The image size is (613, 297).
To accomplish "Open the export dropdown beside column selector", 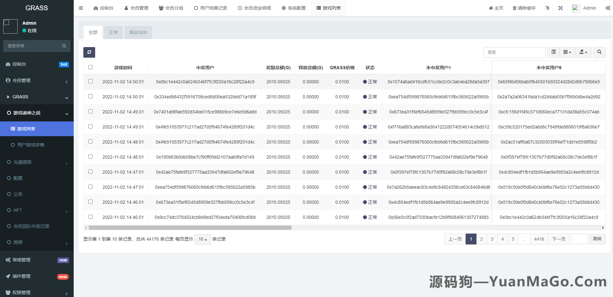I will [x=583, y=52].
